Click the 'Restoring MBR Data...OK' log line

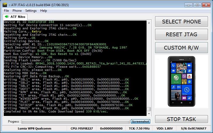click(x=25, y=73)
